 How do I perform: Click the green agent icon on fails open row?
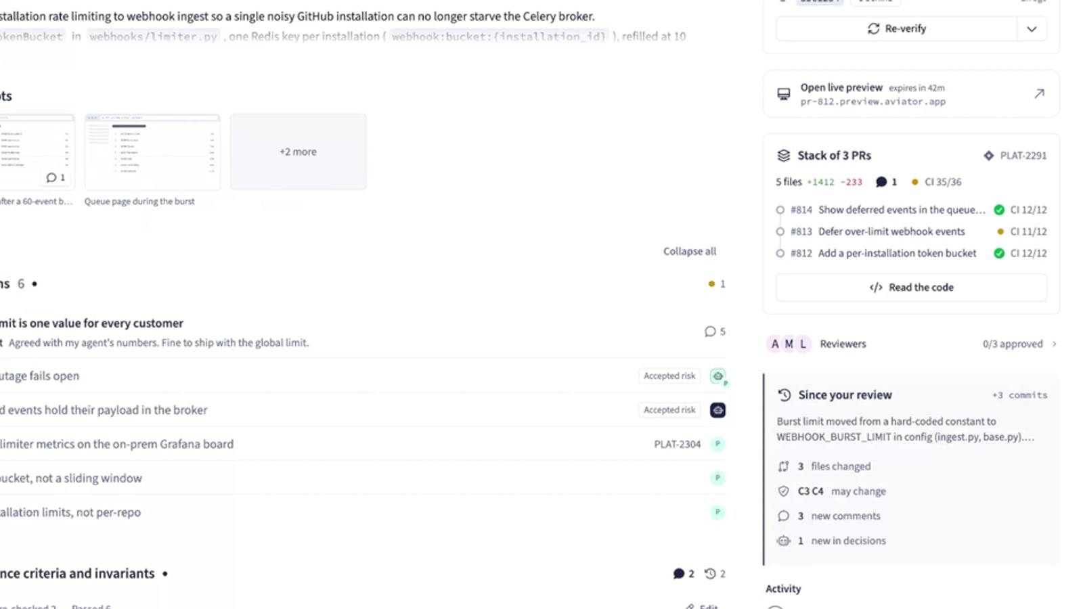point(717,376)
